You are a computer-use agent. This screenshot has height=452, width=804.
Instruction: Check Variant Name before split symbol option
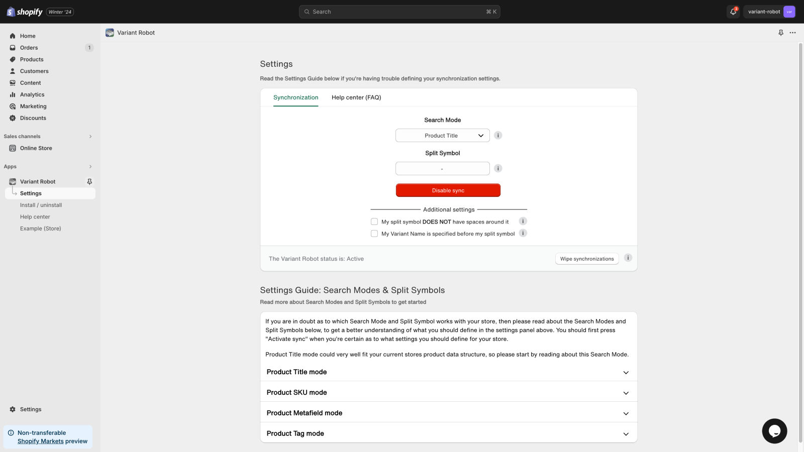coord(374,234)
